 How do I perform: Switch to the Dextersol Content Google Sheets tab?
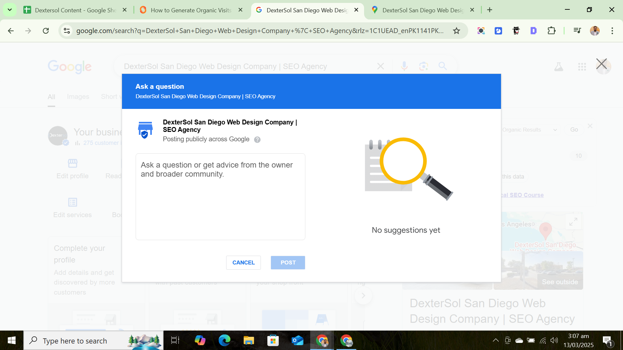point(70,10)
